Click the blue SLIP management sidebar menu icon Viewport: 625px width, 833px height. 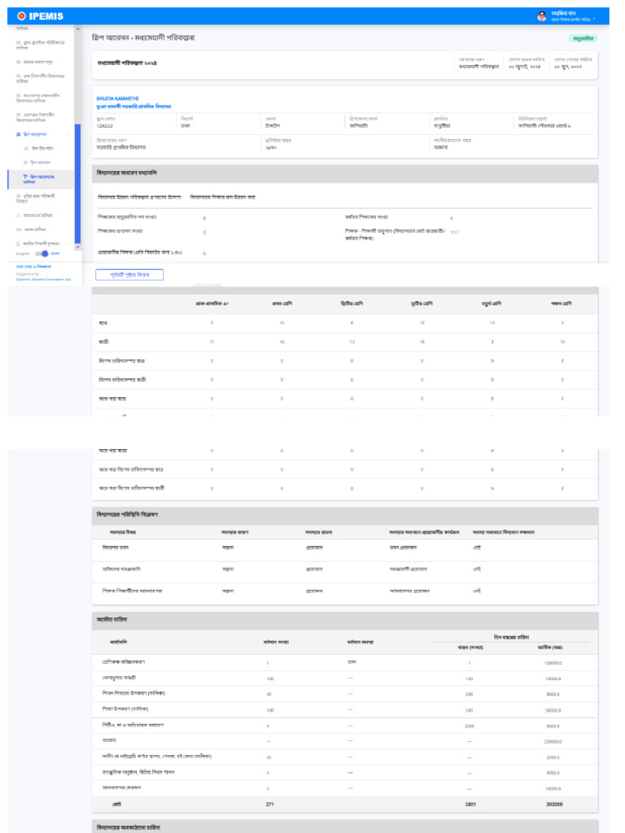[x=19, y=134]
